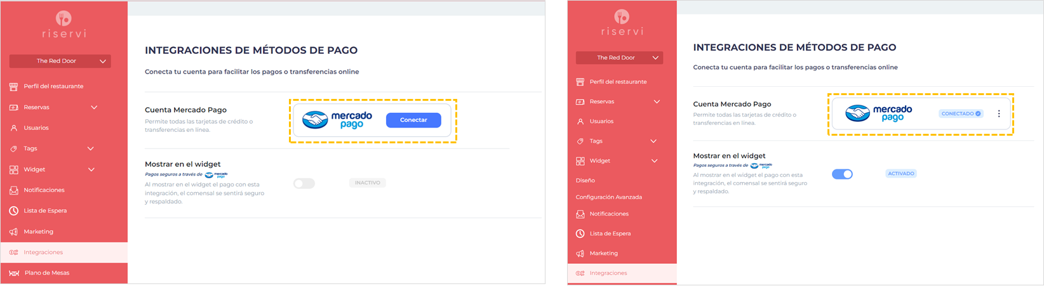Click riservi logo in right sidebar
The height and width of the screenshot is (286, 1044).
pos(622,23)
